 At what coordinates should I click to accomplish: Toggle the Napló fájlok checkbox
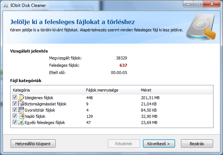pos(15,116)
